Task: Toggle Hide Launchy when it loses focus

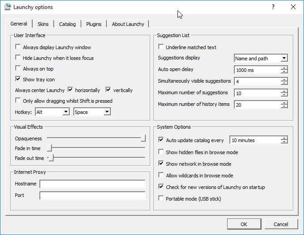Action: point(18,57)
